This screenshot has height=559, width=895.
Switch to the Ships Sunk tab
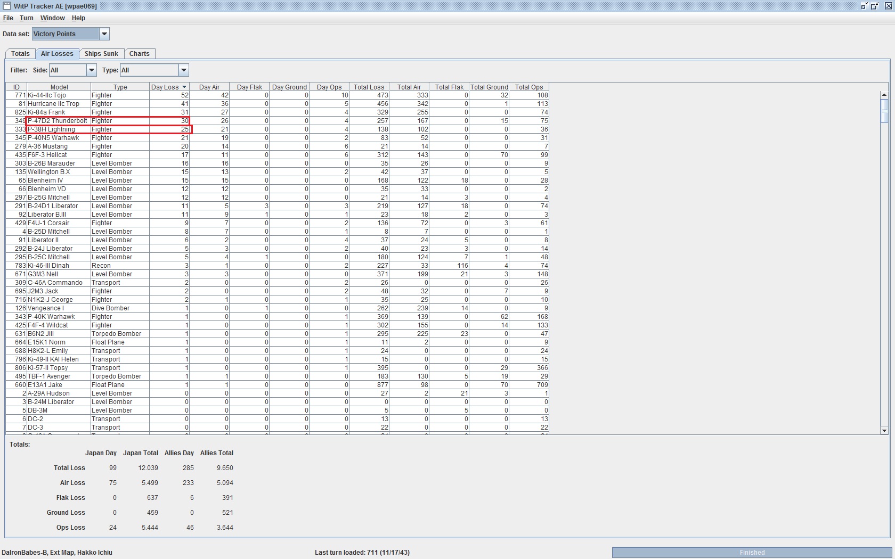pyautogui.click(x=101, y=54)
